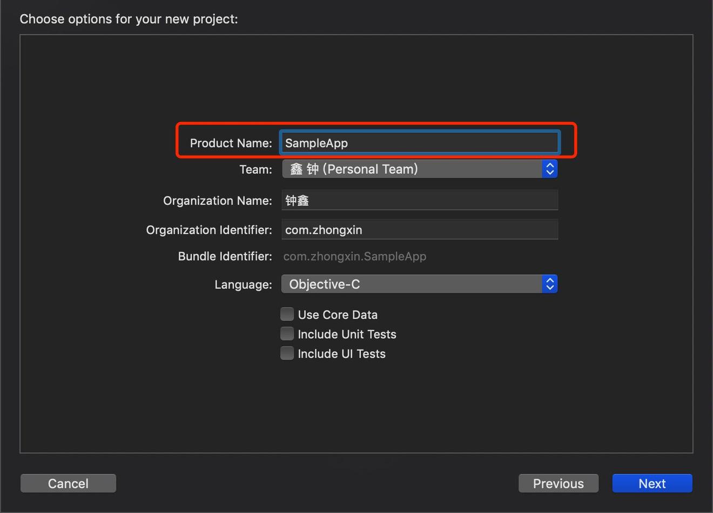This screenshot has width=713, height=513.
Task: Click the "Product Name:" label
Action: (x=231, y=143)
